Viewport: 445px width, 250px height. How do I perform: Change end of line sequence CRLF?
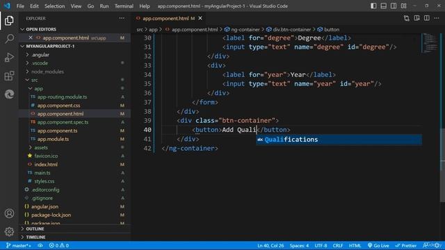pyautogui.click(x=338, y=245)
